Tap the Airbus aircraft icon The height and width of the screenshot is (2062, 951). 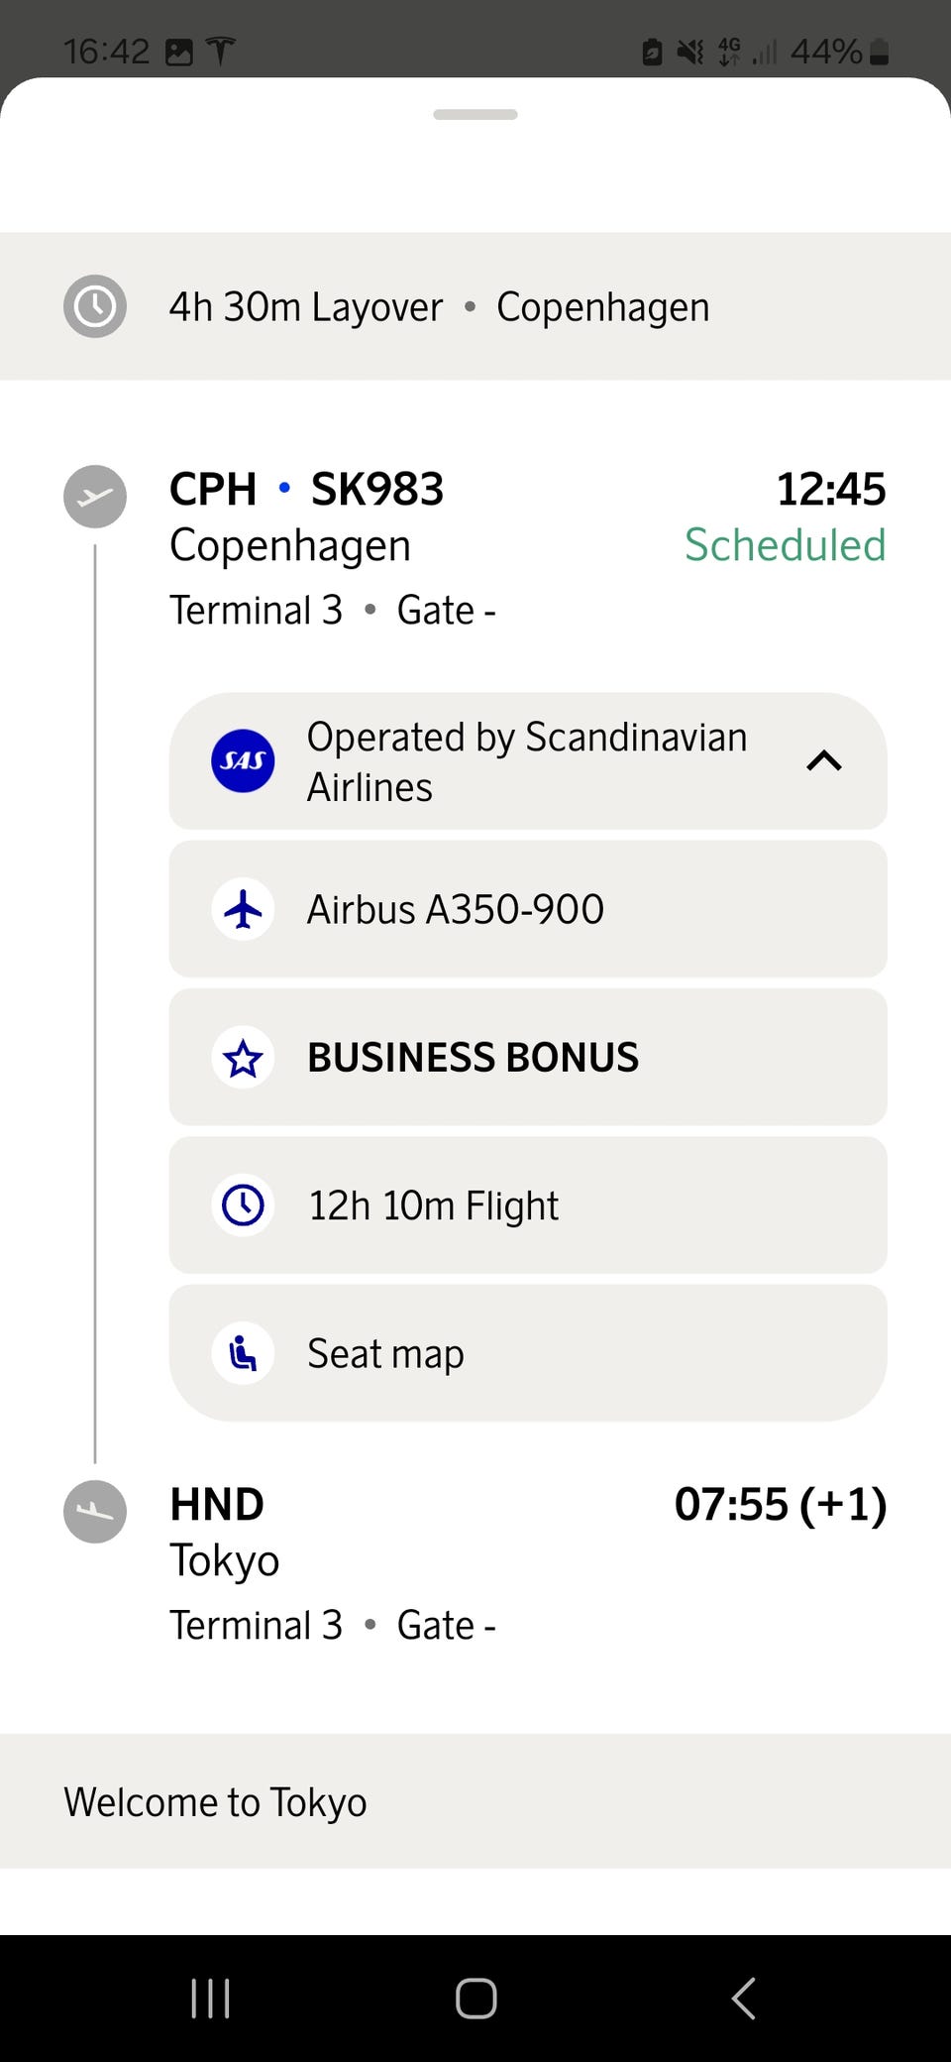click(243, 909)
